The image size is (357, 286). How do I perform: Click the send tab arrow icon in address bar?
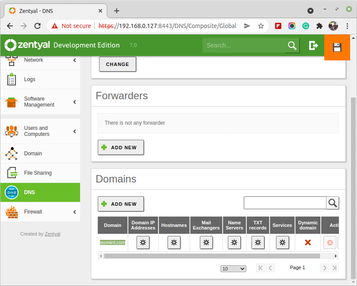pos(247,26)
